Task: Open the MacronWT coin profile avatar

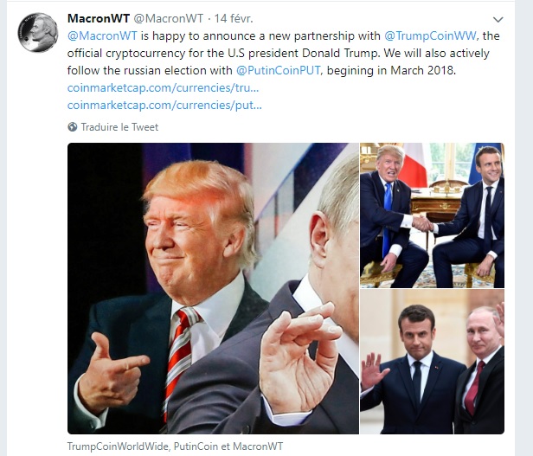Action: click(38, 32)
